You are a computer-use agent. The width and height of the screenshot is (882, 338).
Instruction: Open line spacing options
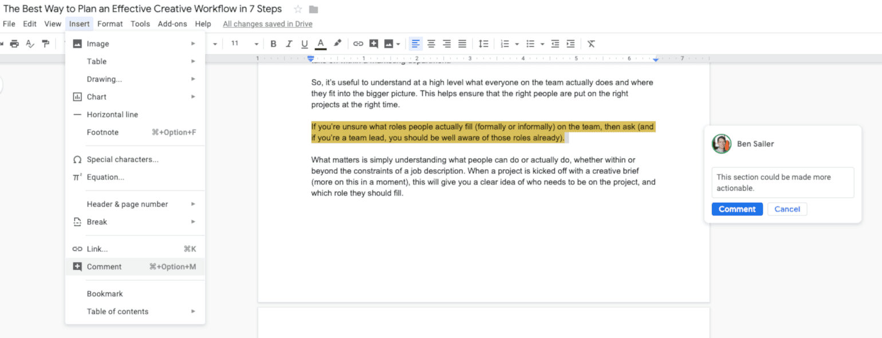point(483,44)
